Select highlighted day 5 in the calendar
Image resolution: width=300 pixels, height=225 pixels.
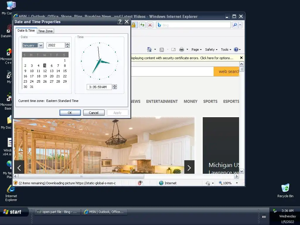pos(45,66)
